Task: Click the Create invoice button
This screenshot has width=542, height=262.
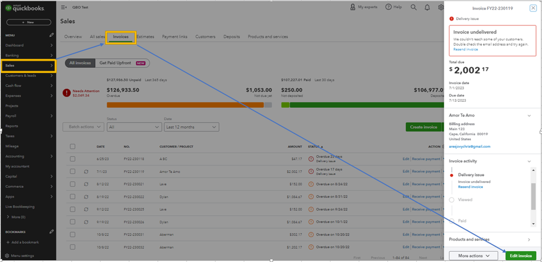Action: click(423, 127)
